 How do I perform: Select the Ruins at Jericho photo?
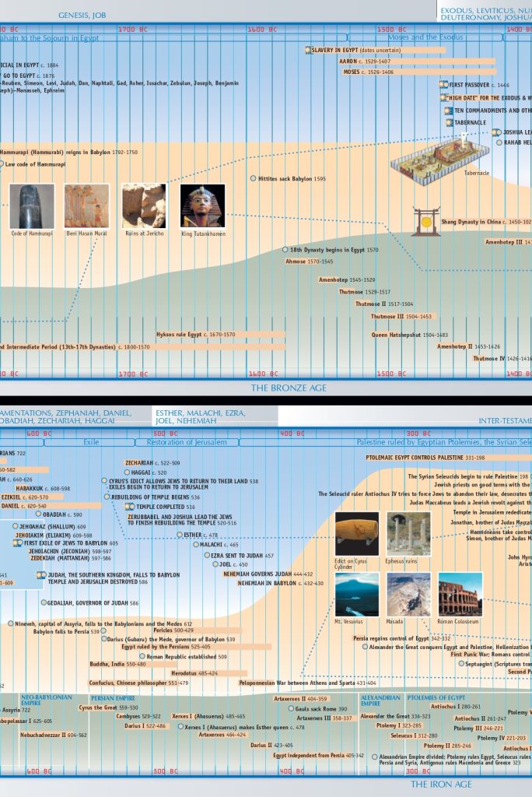click(x=144, y=206)
